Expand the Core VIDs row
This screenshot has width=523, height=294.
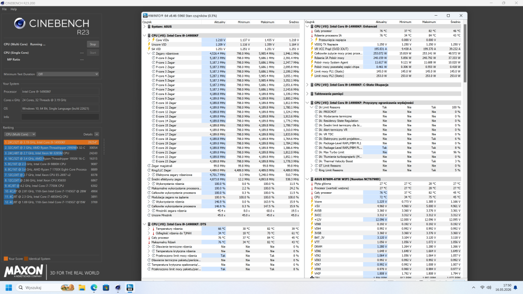(149, 40)
